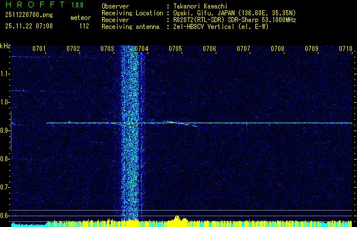Click the 0.6 kHz axis label

[5, 216]
